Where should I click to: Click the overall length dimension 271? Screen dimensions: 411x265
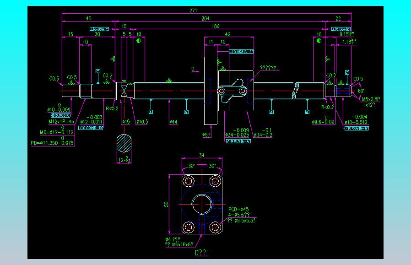pyautogui.click(x=193, y=11)
